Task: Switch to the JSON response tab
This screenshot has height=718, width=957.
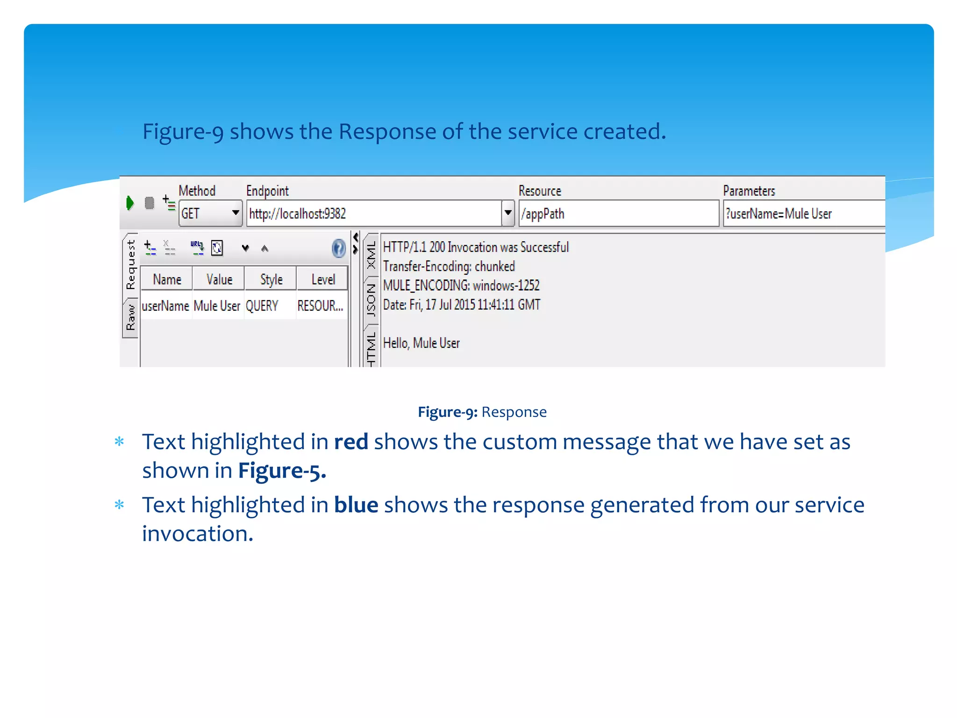Action: [371, 301]
